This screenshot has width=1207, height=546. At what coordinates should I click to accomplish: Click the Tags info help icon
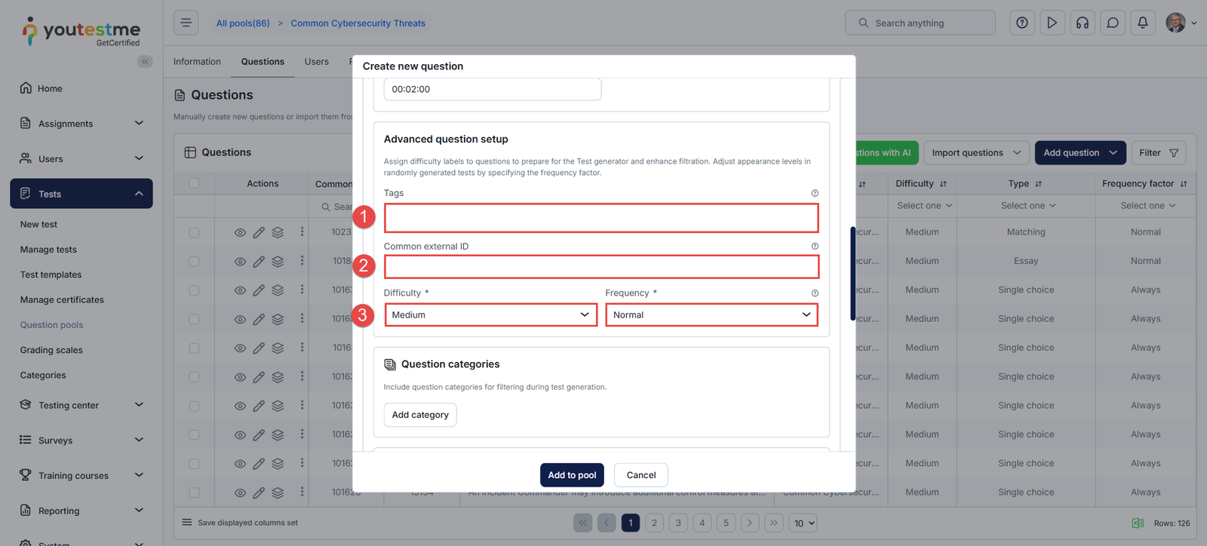[x=815, y=193]
